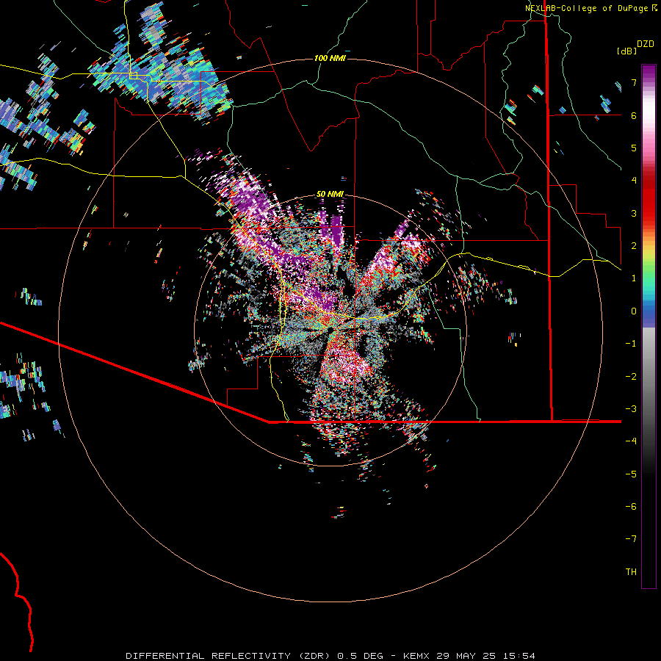Image resolution: width=661 pixels, height=661 pixels.
Task: Click the -3 value on color scale
Action: pos(631,409)
